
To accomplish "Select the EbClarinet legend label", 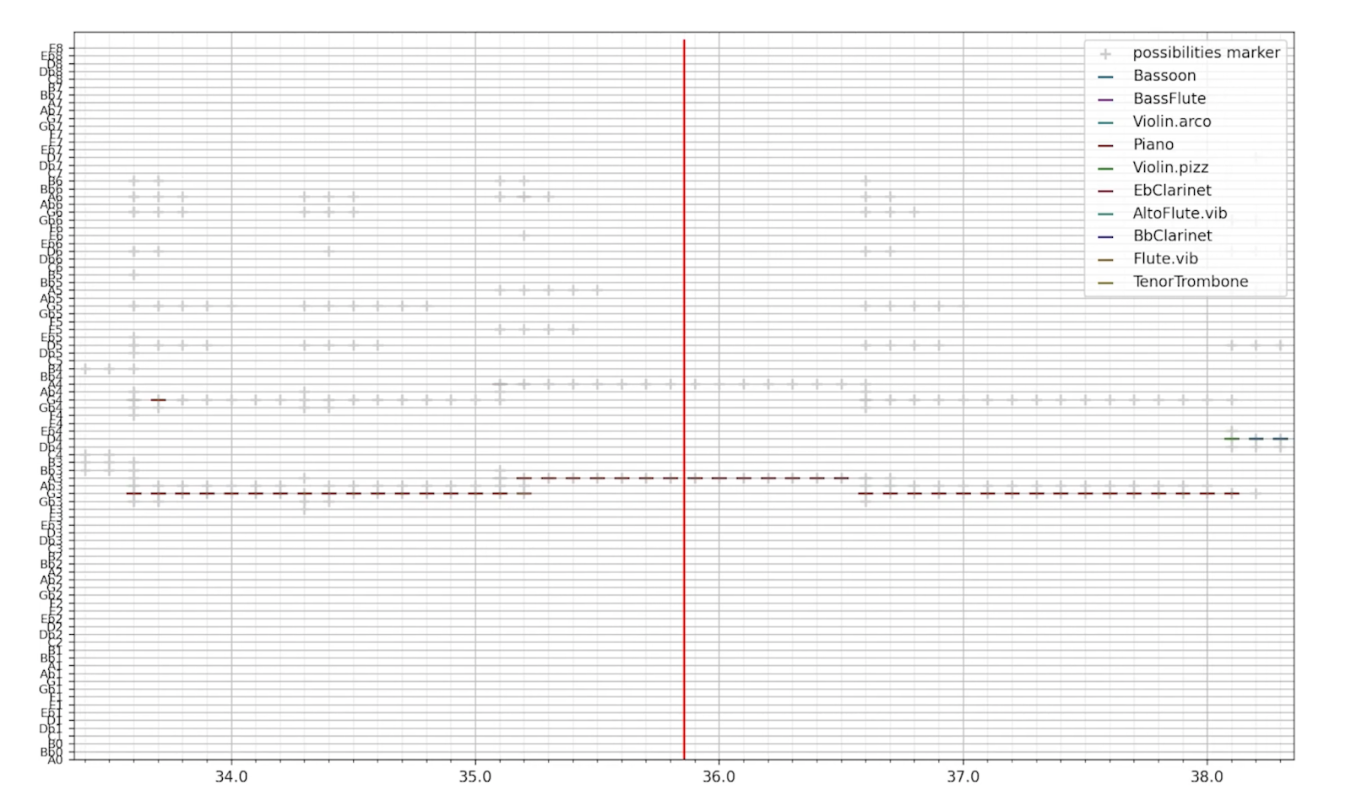I will [x=1171, y=191].
